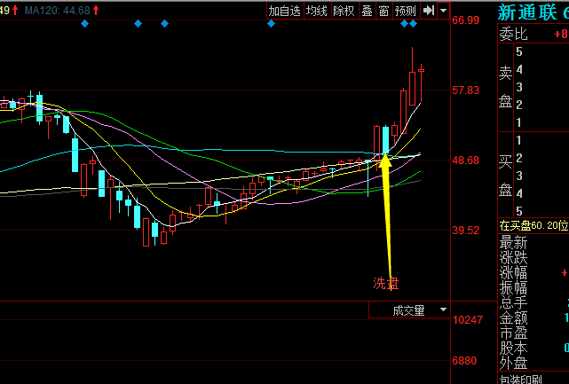
Task: Open the 成交量 indicator dropdown
Action: 443,310
